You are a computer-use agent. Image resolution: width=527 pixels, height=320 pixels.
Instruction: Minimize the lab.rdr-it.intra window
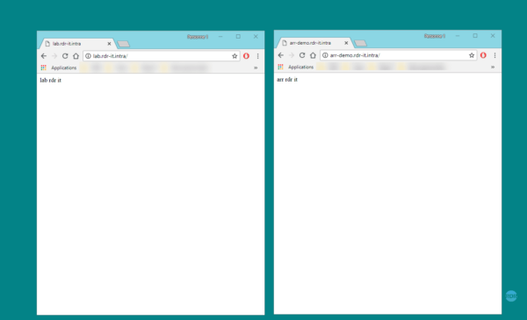click(220, 37)
